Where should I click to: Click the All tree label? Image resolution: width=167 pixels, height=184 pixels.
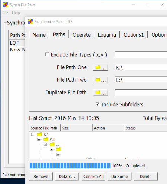tap(52, 139)
